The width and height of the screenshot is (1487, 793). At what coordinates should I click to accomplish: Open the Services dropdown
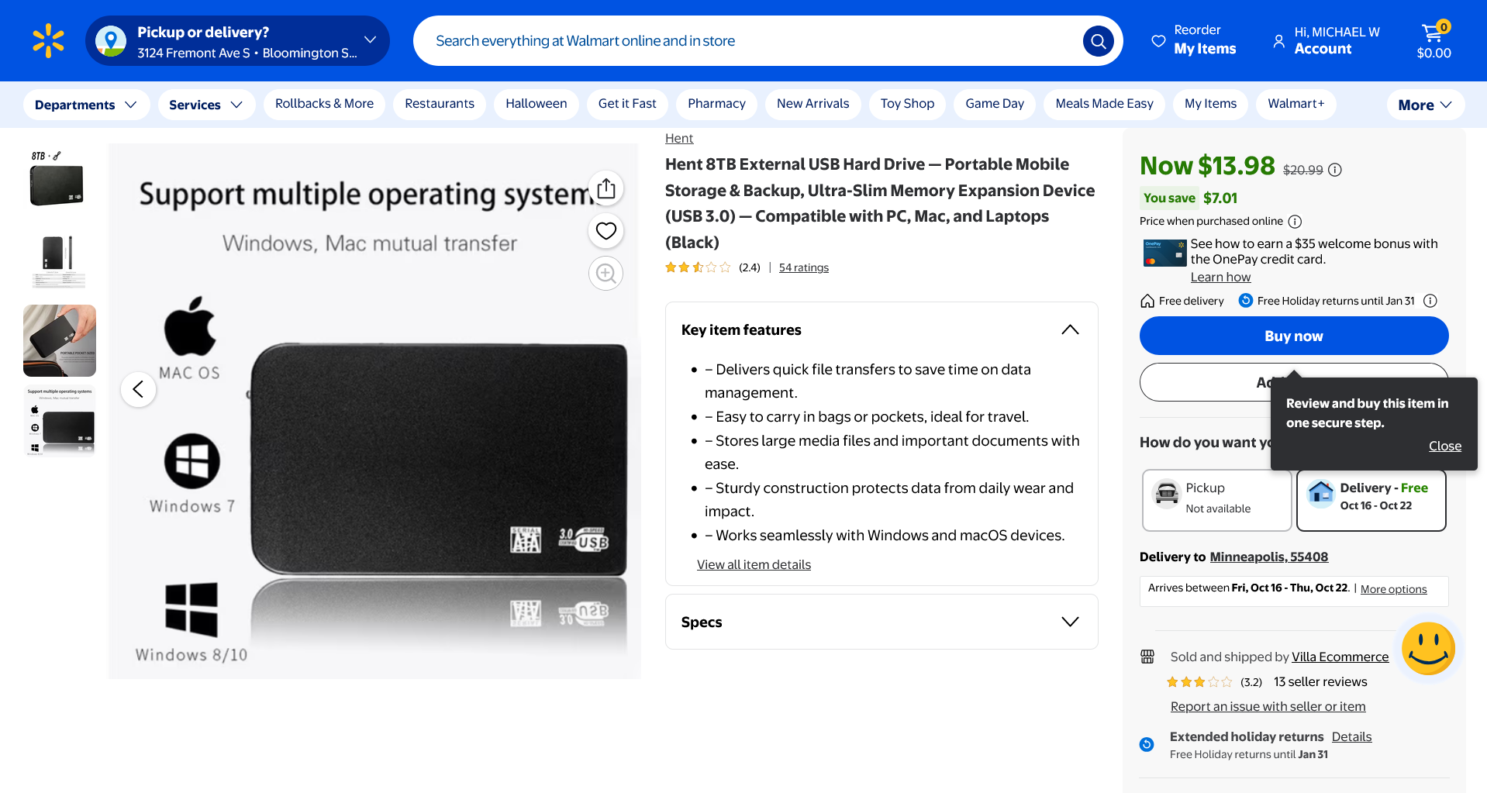(206, 105)
